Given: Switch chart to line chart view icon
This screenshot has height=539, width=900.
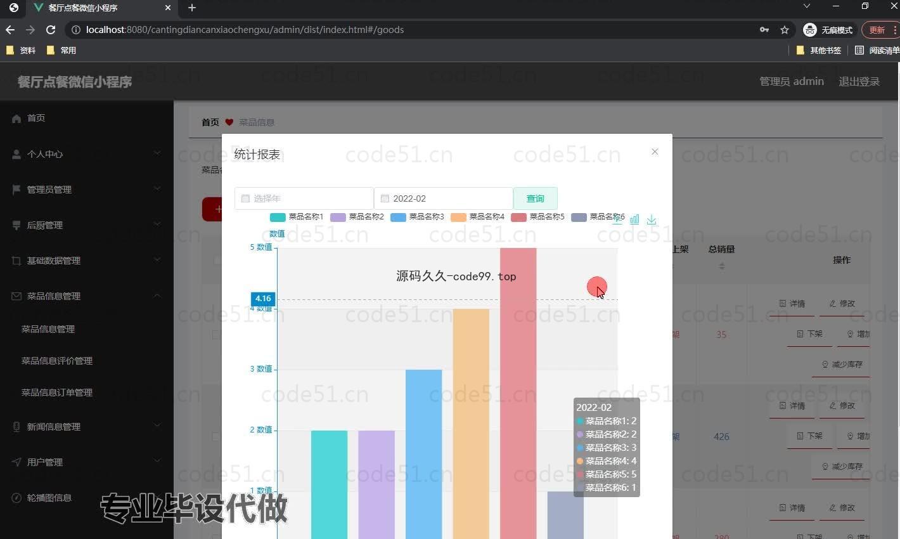Looking at the screenshot, I should tap(617, 219).
